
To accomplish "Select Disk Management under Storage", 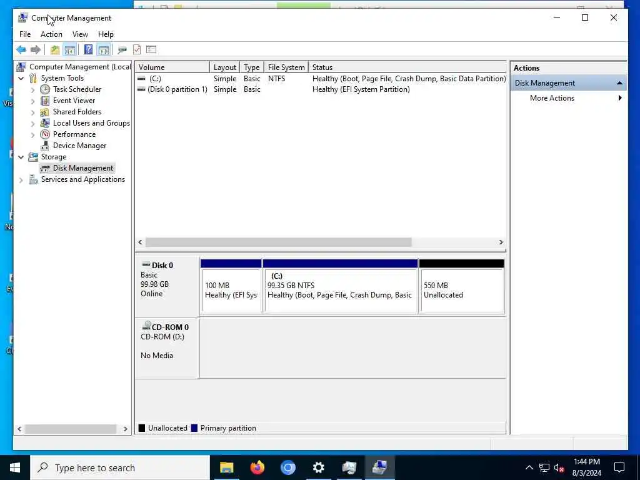I will tap(83, 168).
